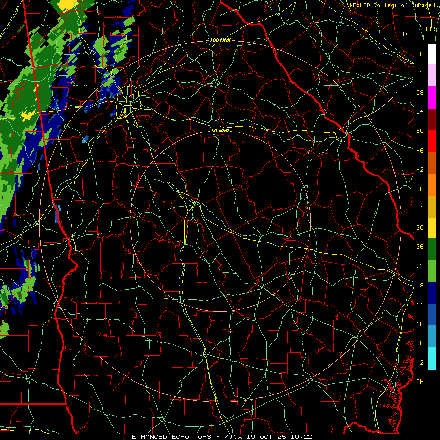Click the 100 NMI range ring label
The image size is (440, 440).
tap(220, 40)
